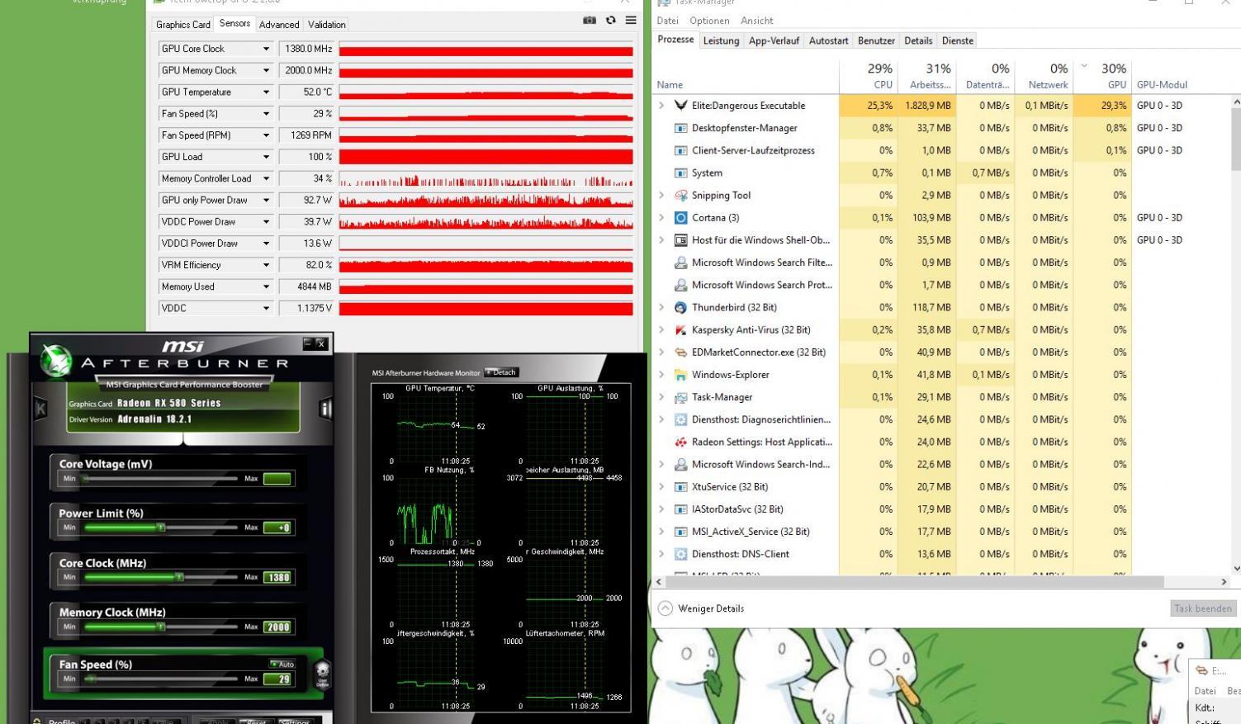Click the Task-Manager process row icon

[681, 397]
